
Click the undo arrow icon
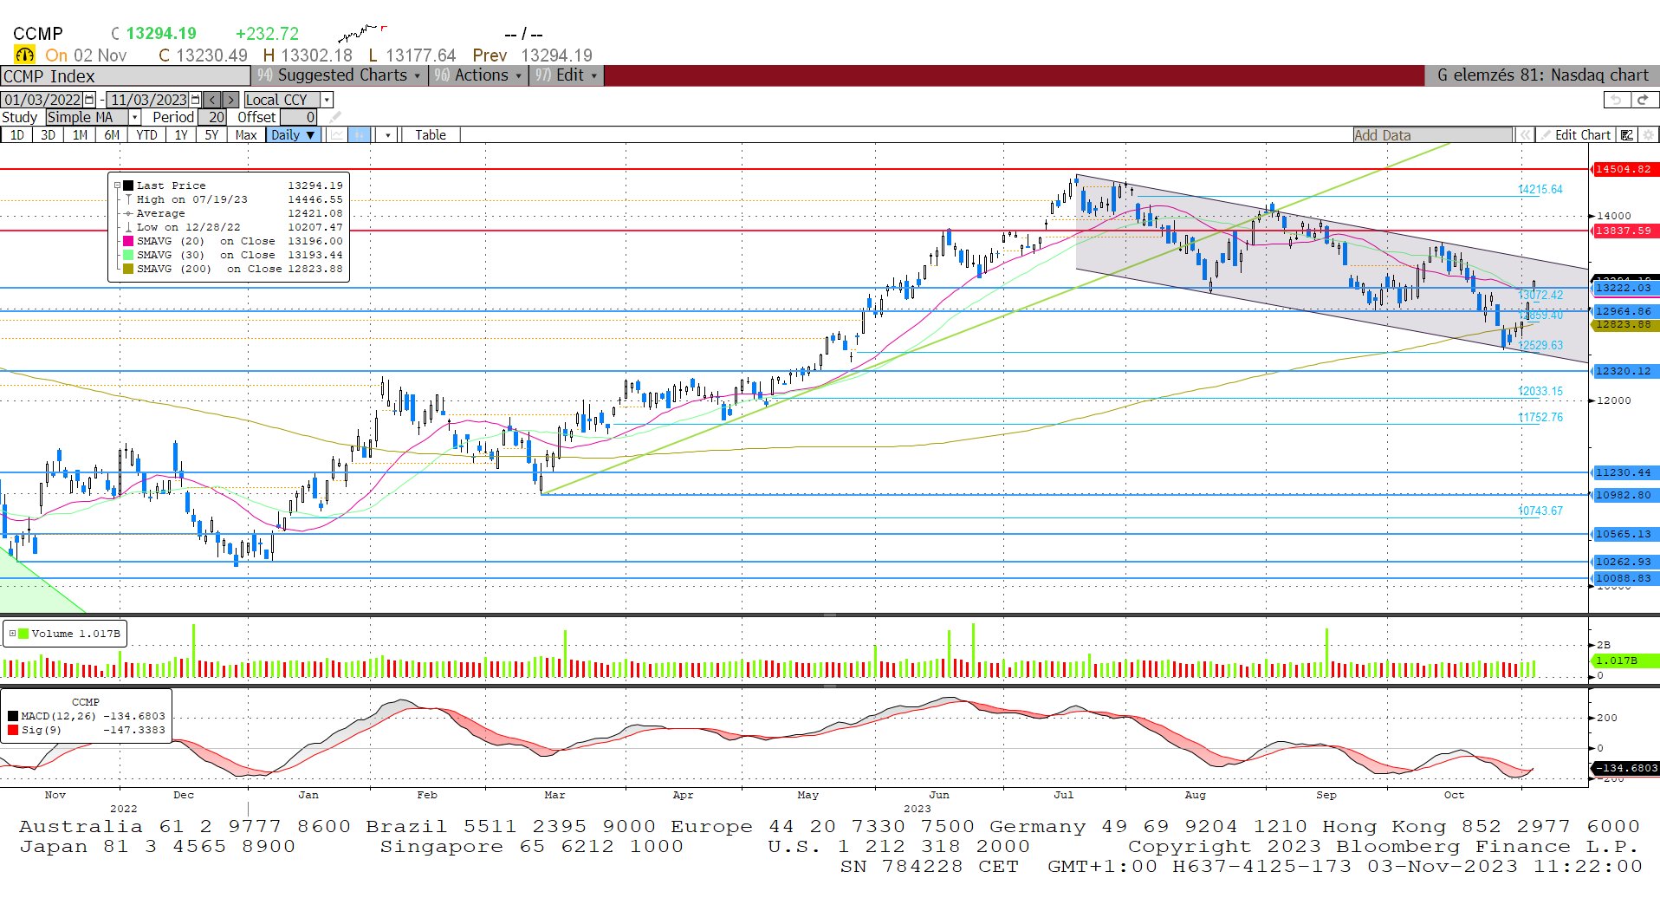(1617, 100)
